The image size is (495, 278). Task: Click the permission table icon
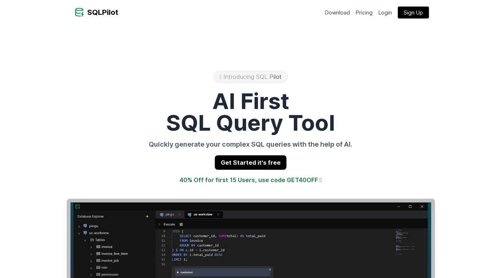tap(98, 274)
